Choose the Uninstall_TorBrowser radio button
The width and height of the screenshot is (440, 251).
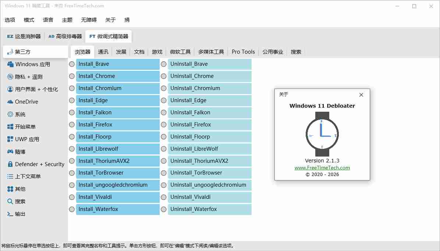point(164,173)
